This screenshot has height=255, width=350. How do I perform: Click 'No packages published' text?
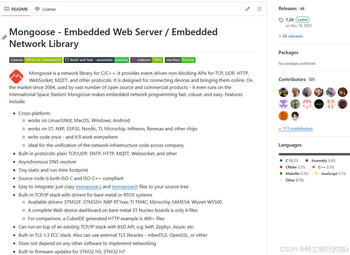coord(297,64)
